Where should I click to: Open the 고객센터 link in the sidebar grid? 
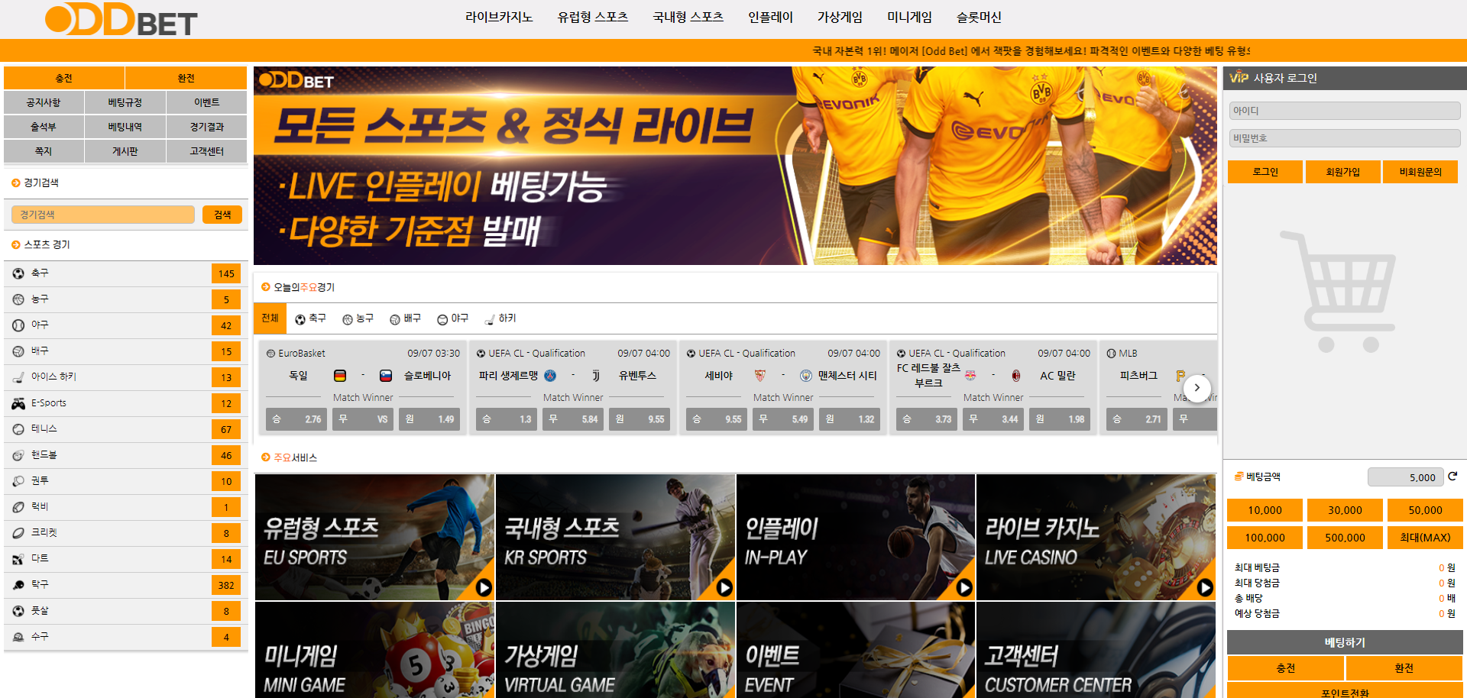(x=206, y=151)
